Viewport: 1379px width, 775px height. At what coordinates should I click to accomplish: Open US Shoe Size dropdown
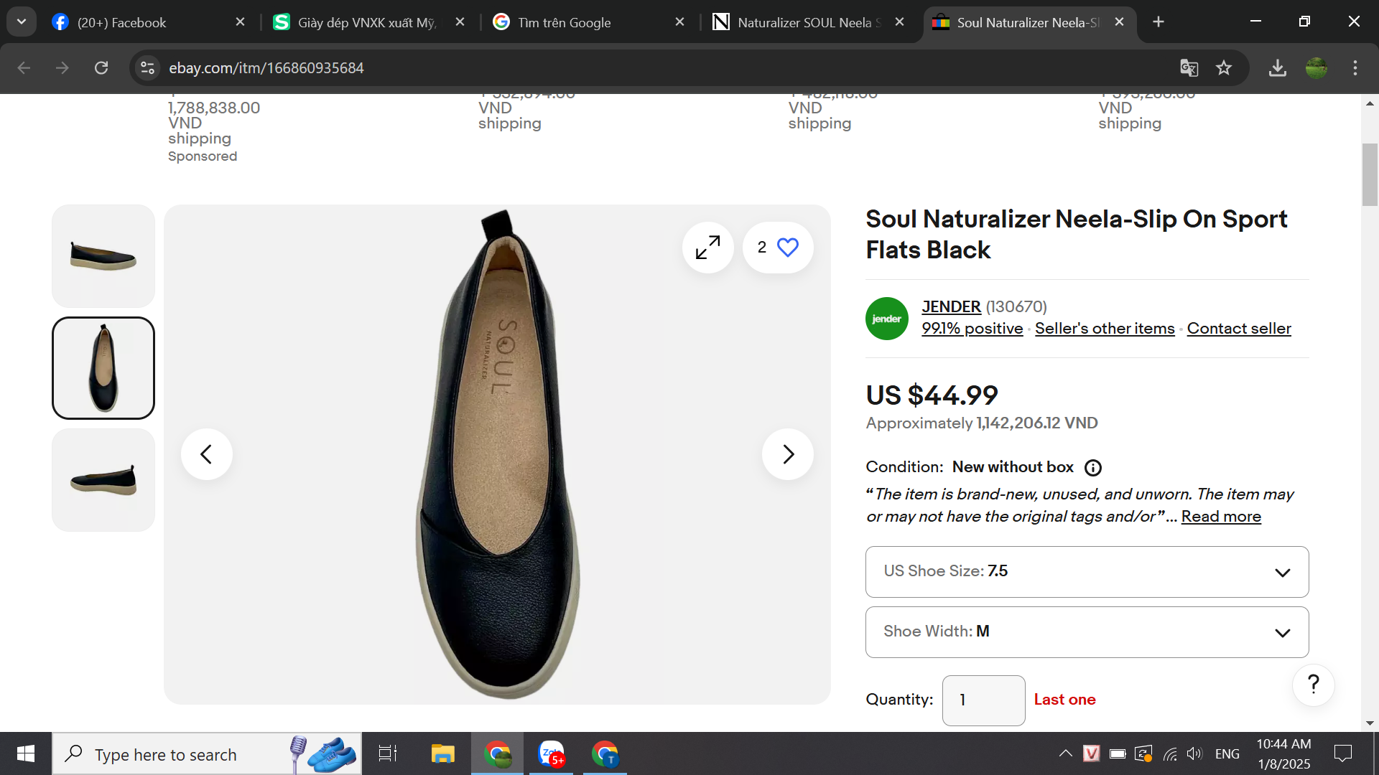(1087, 572)
